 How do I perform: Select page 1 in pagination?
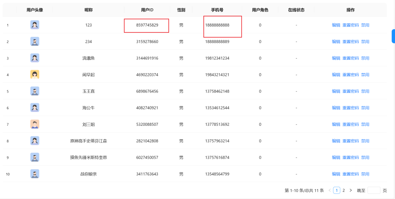337,190
